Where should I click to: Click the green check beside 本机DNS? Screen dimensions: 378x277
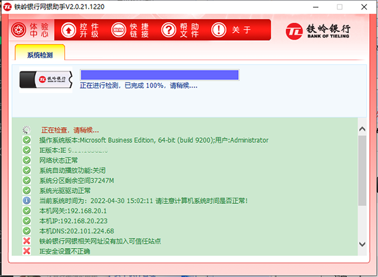[x=26, y=231]
